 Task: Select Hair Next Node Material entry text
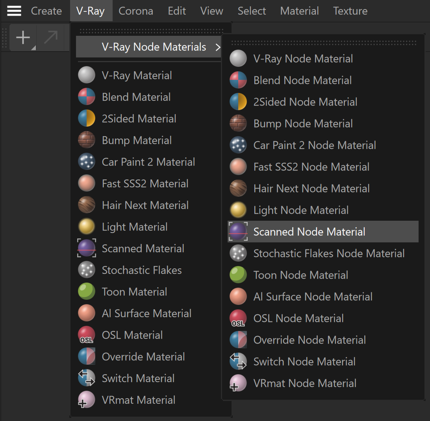[311, 188]
